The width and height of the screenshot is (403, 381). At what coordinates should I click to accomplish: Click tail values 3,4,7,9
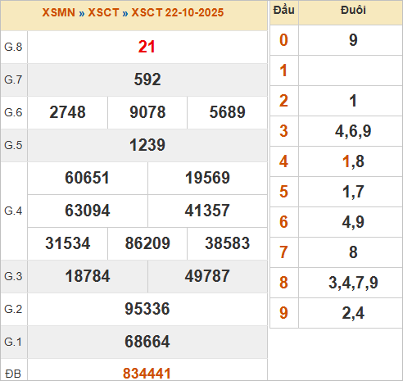pos(353,283)
